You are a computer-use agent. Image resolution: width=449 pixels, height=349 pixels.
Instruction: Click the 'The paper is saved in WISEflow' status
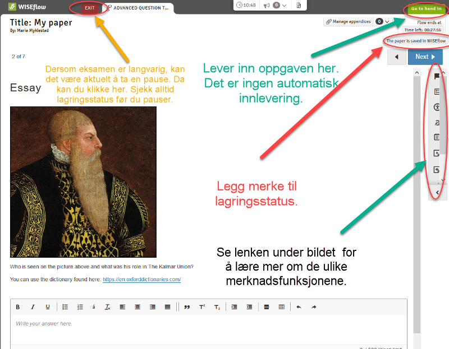[416, 41]
